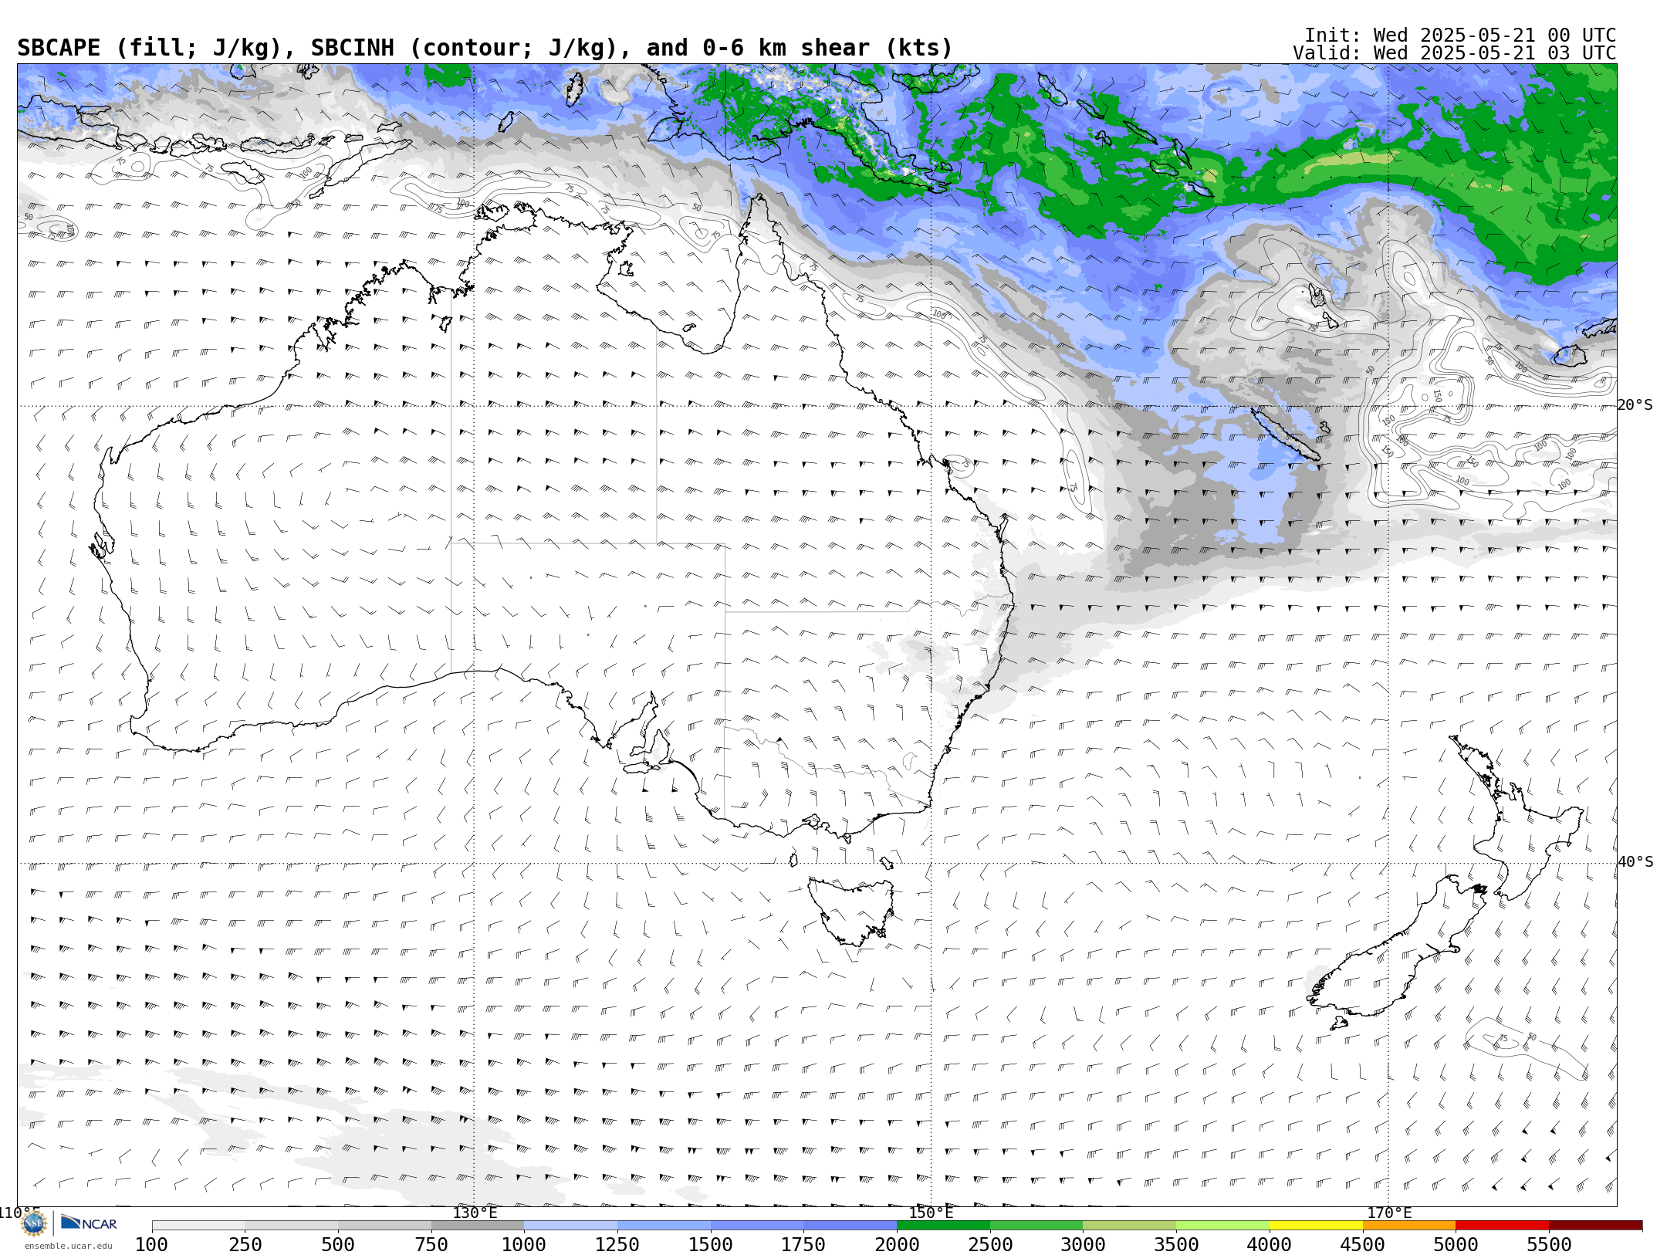Click the colorbar label 2500
Screen dimensions: 1667x1255
click(x=990, y=1244)
